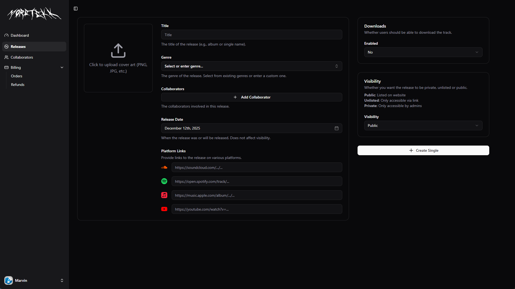The height and width of the screenshot is (289, 515).
Task: Change Visibility from Public to Unlisted
Action: click(423, 125)
